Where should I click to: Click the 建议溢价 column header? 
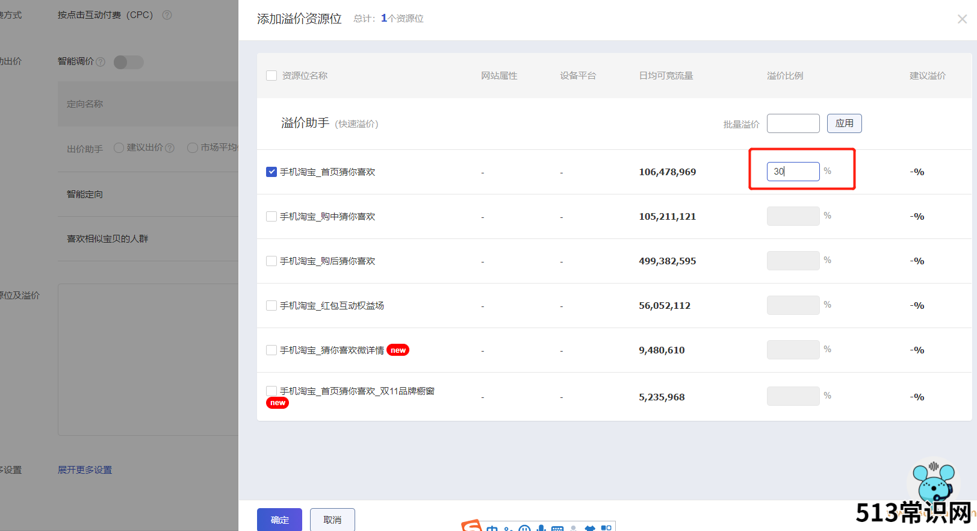click(928, 76)
